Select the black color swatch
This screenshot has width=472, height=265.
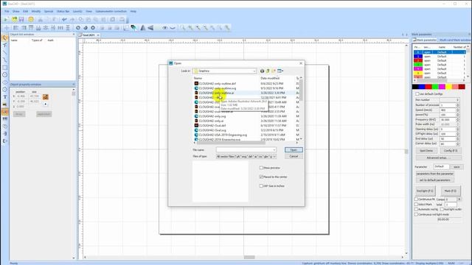pos(415,87)
